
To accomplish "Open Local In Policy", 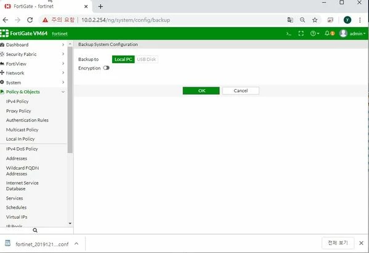I will [x=20, y=139].
